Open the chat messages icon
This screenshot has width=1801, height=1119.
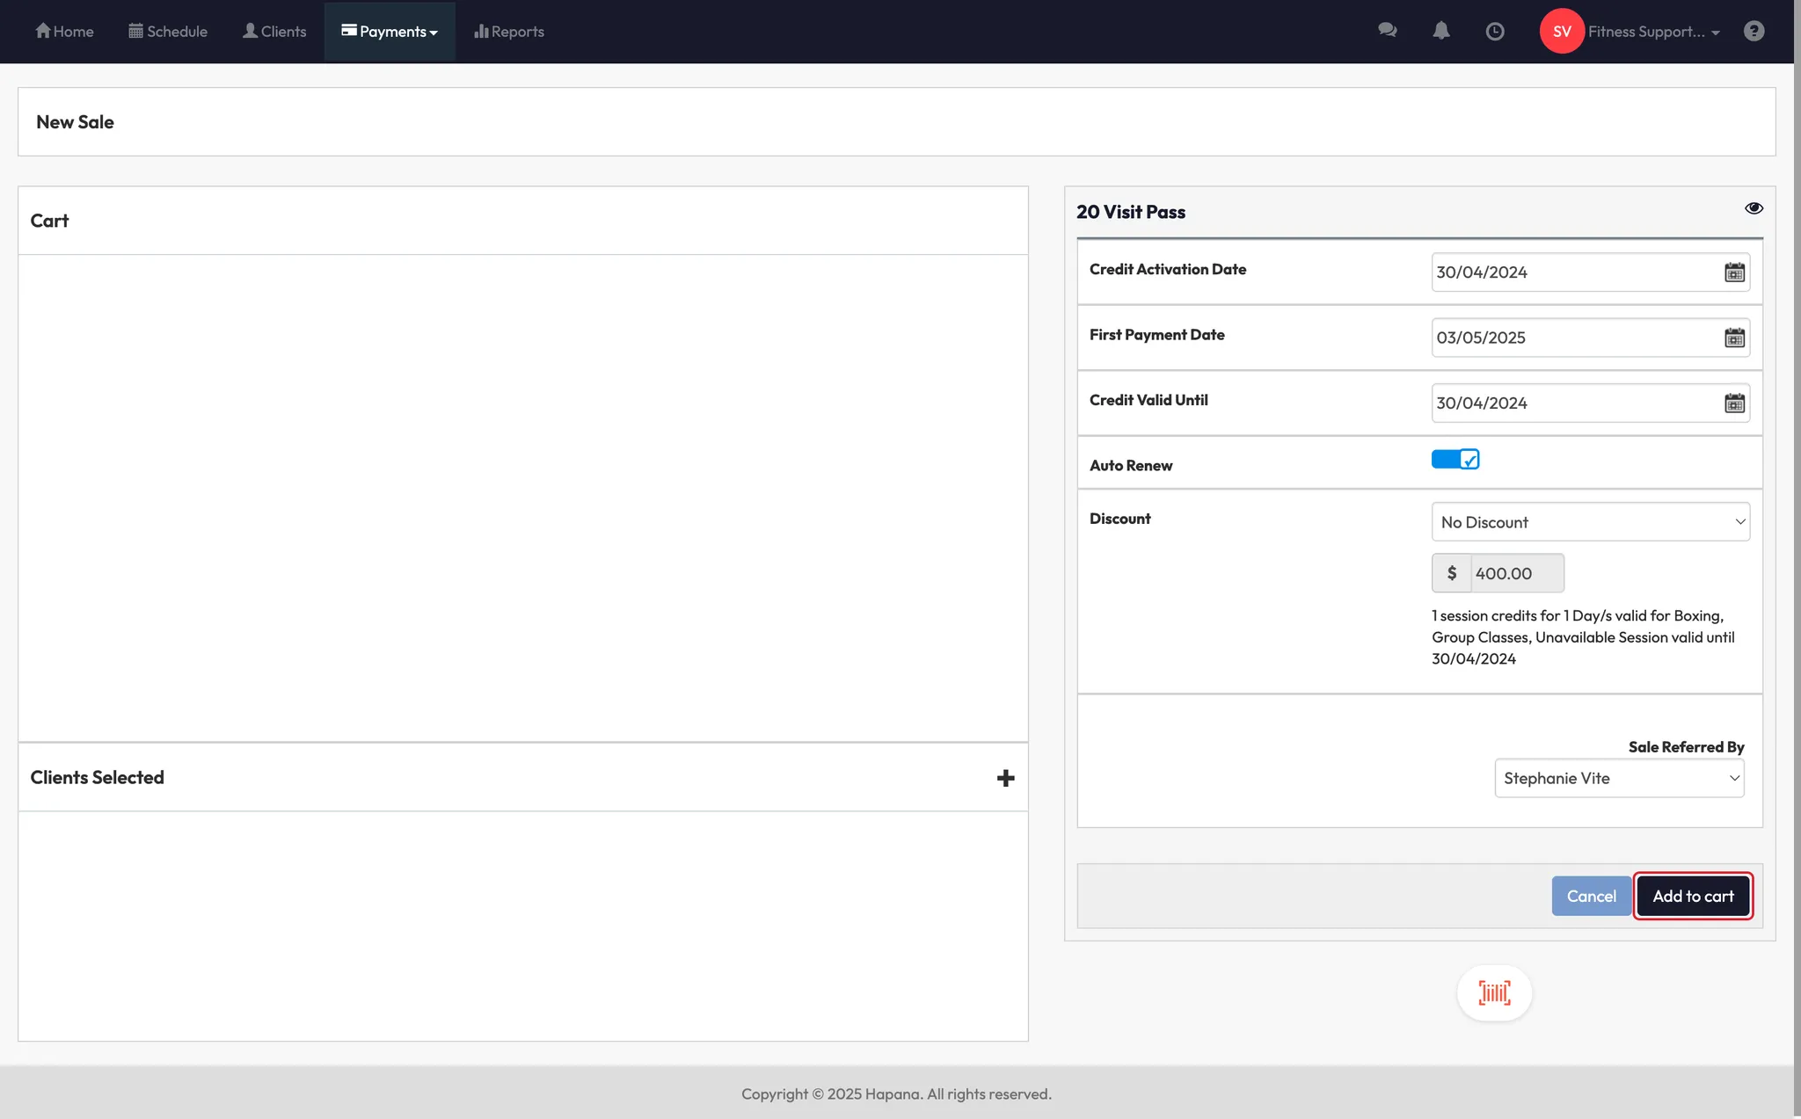[x=1387, y=31]
